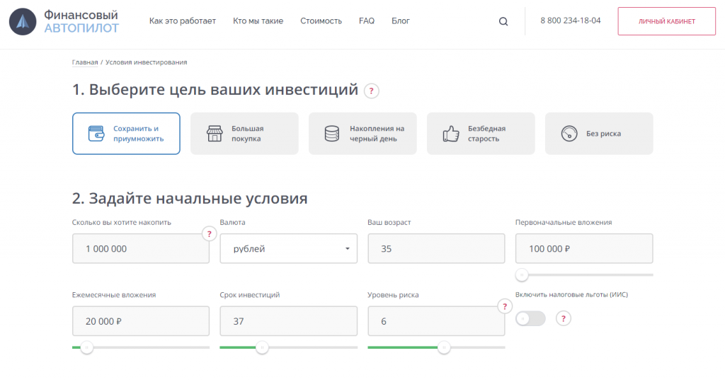Open the Валюта рублей dropdown
This screenshot has width=725, height=382.
(289, 248)
